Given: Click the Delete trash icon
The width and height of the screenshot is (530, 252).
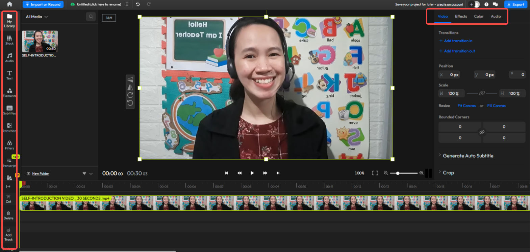Looking at the screenshot, I should click(8, 215).
